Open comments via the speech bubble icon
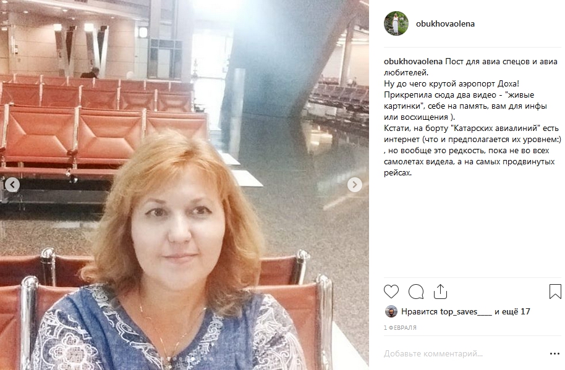 tap(416, 292)
